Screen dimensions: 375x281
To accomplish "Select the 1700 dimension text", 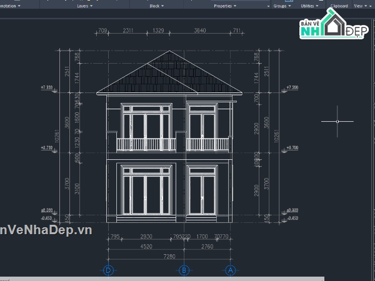I will 202,236.
